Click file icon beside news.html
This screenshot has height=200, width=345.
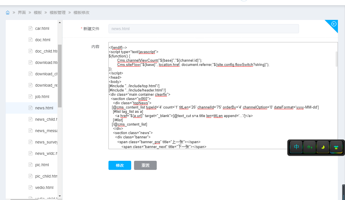(30, 108)
